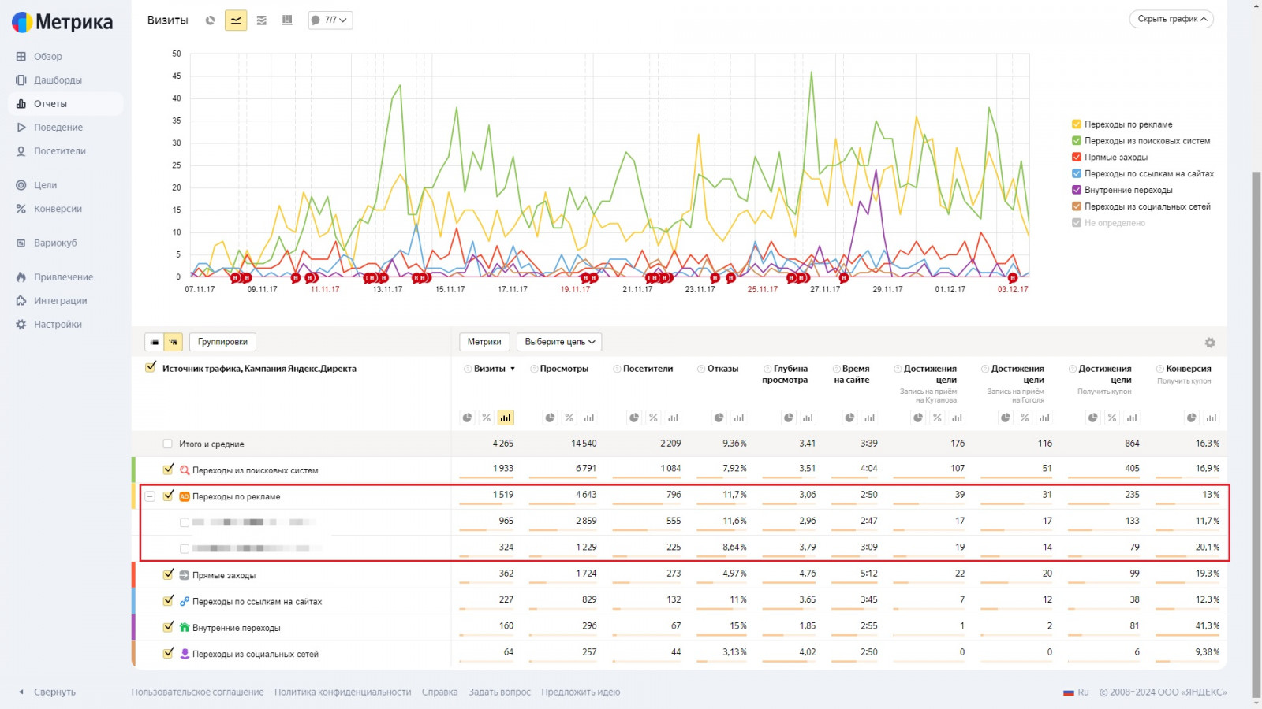Toggle Переходы по рекламе legend swatch
Screen dimensions: 1262x709
pyautogui.click(x=1077, y=124)
